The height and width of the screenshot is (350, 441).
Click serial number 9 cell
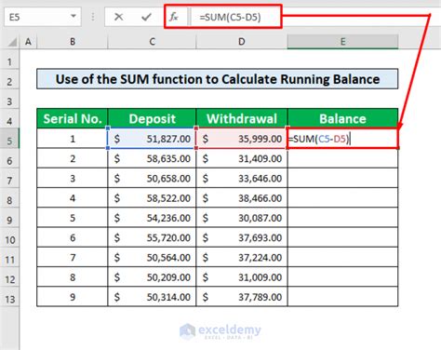[73, 297]
